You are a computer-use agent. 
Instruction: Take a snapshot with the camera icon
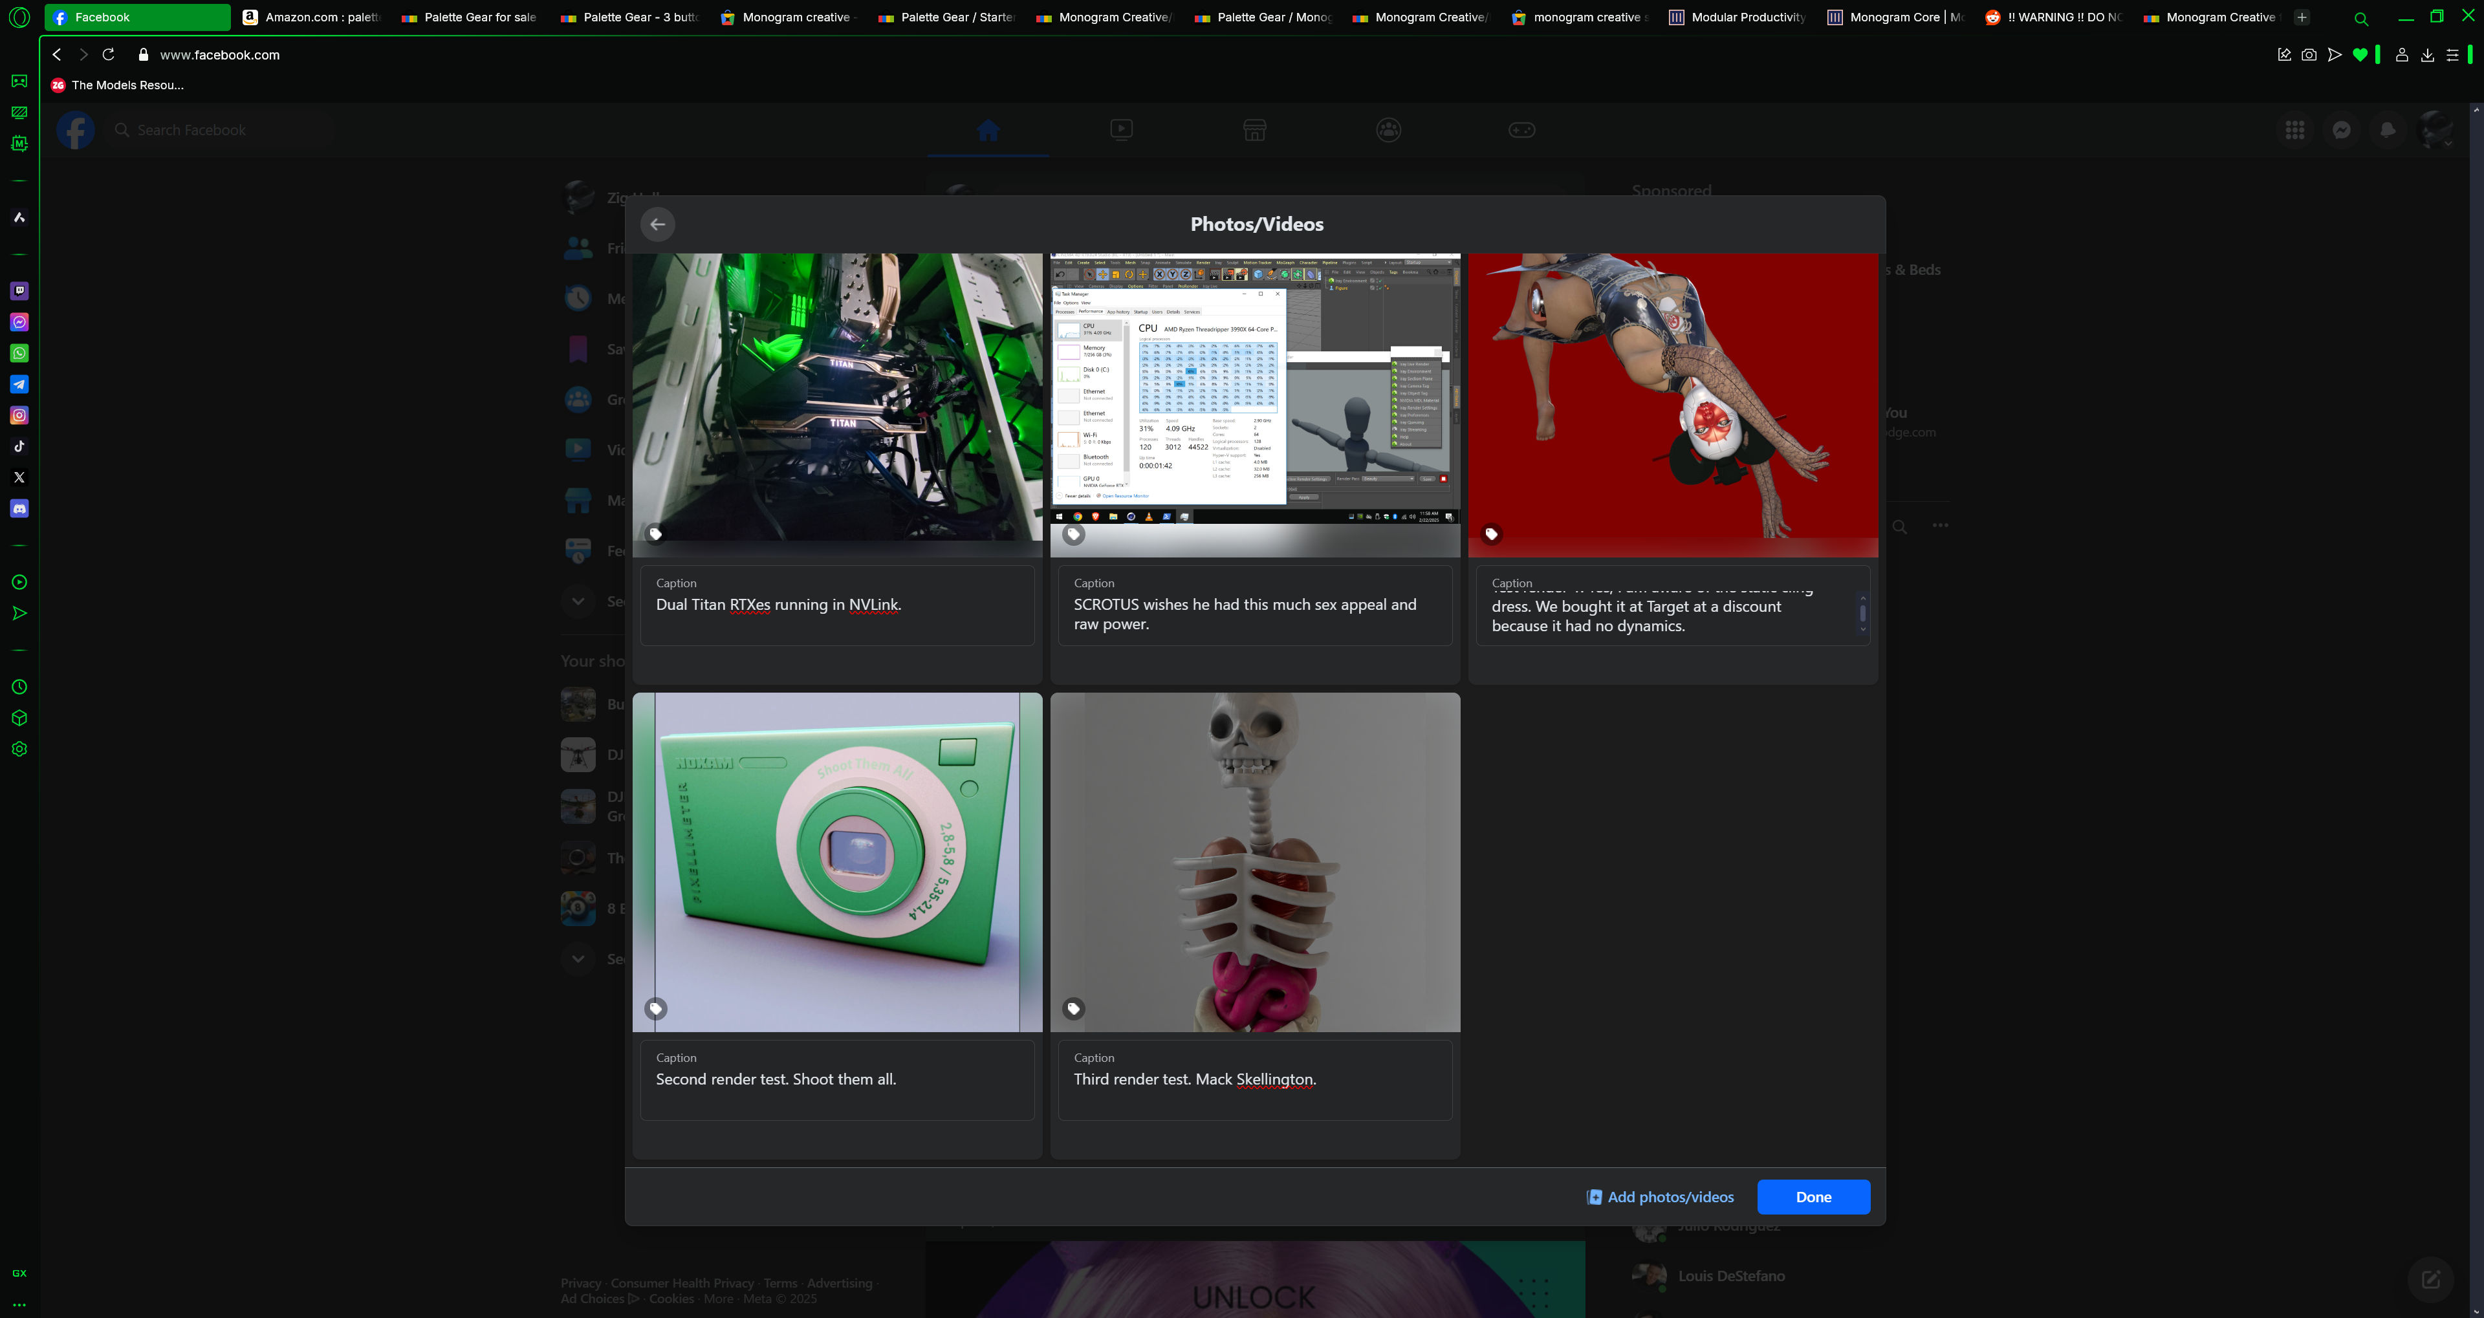2309,55
